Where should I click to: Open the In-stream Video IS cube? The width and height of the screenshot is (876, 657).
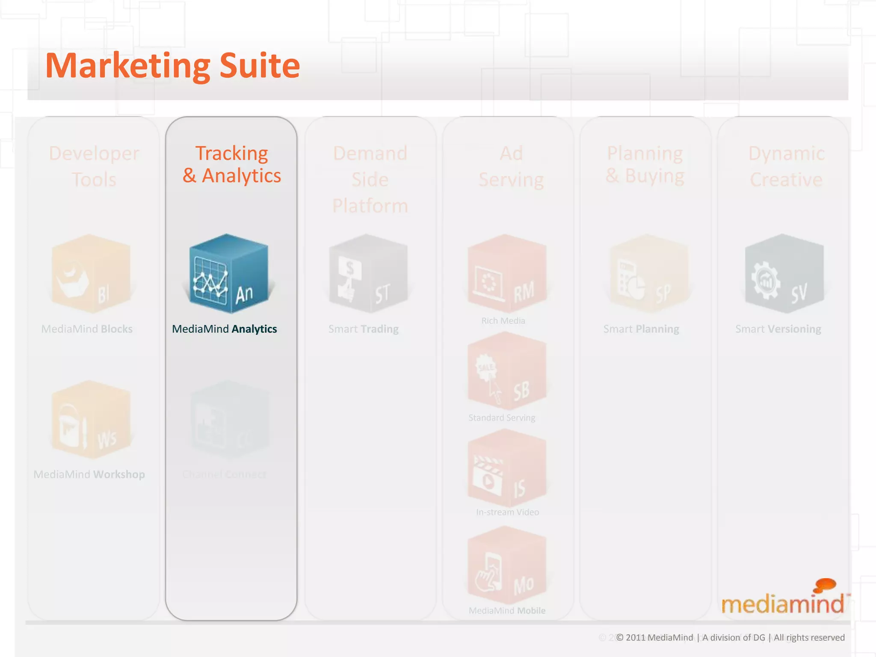(x=506, y=468)
